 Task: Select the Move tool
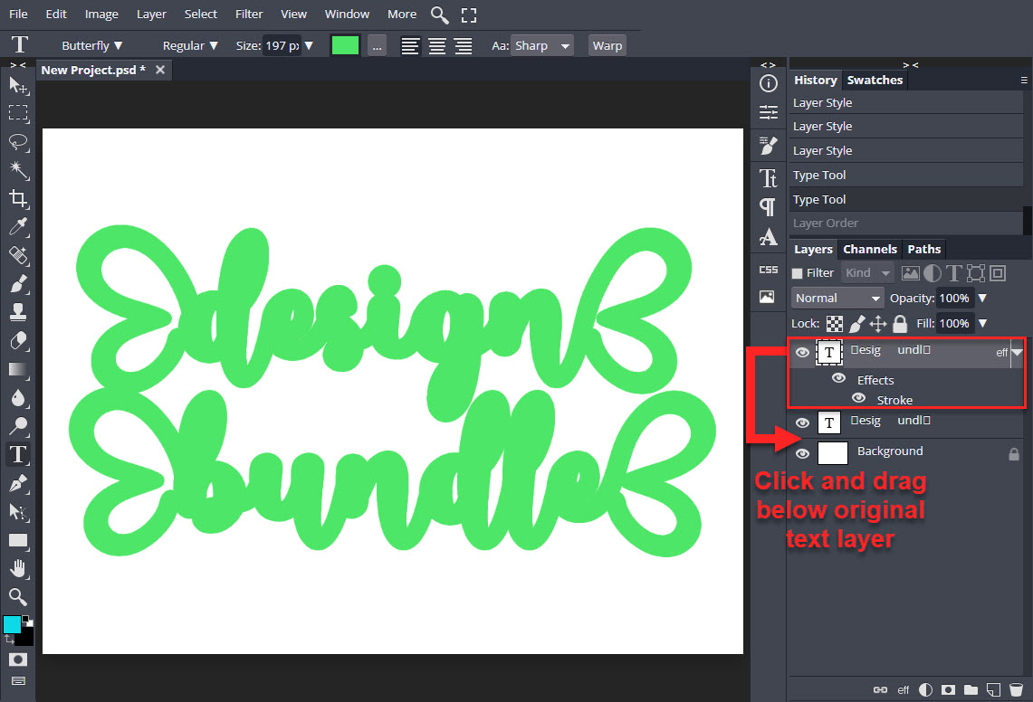tap(18, 85)
